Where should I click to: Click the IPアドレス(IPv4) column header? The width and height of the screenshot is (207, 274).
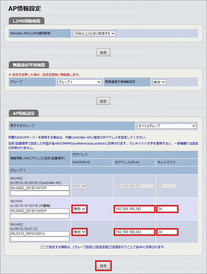(135, 162)
